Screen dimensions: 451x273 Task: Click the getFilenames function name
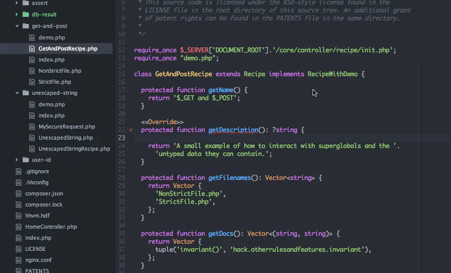[230, 178]
